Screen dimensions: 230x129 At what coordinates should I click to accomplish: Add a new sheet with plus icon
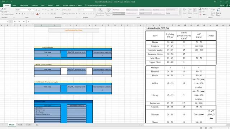coord(37,125)
